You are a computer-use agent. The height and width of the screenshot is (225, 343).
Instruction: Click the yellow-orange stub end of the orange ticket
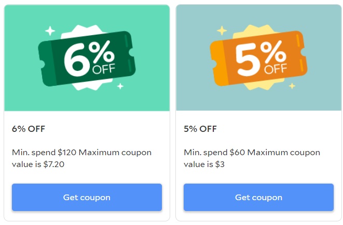point(217,61)
